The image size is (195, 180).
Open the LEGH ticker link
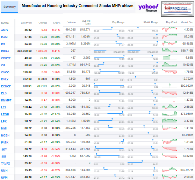point(5,114)
